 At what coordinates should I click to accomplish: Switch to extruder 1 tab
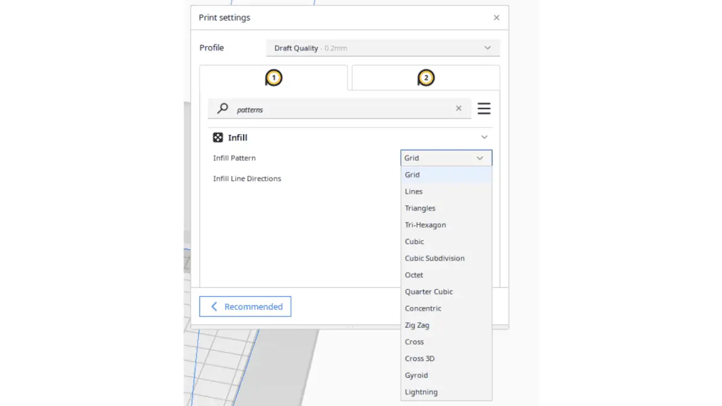pyautogui.click(x=274, y=78)
